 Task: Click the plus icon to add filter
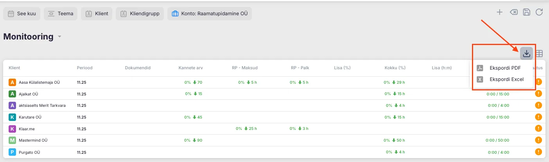point(499,12)
